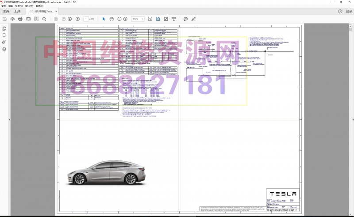This screenshot has width=354, height=217.
Task: Open the 编辑 menu
Action: pyautogui.click(x=10, y=6)
